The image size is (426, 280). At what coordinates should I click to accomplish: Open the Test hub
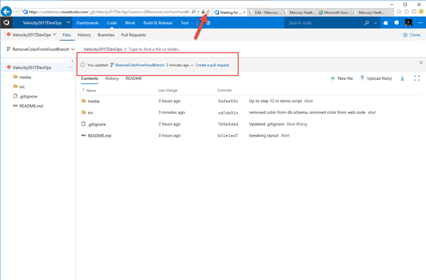click(x=184, y=23)
